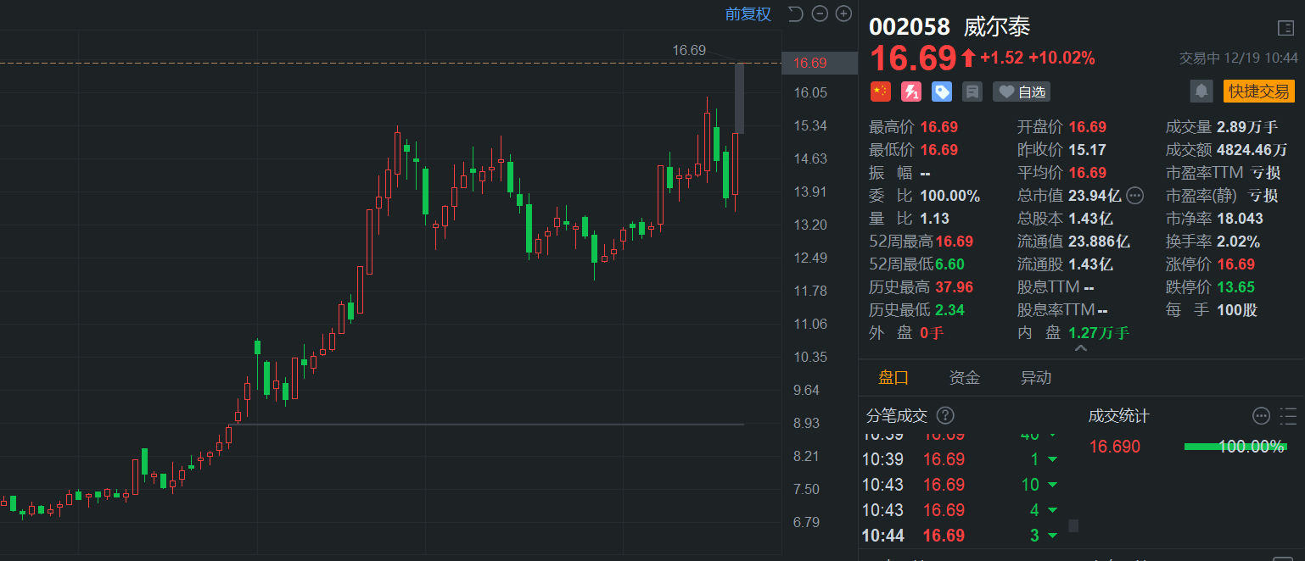
Task: Toggle 自选 to add the stock to favorites
Action: pos(1022,92)
